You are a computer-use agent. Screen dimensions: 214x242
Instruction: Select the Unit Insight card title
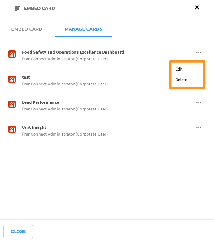pos(34,127)
